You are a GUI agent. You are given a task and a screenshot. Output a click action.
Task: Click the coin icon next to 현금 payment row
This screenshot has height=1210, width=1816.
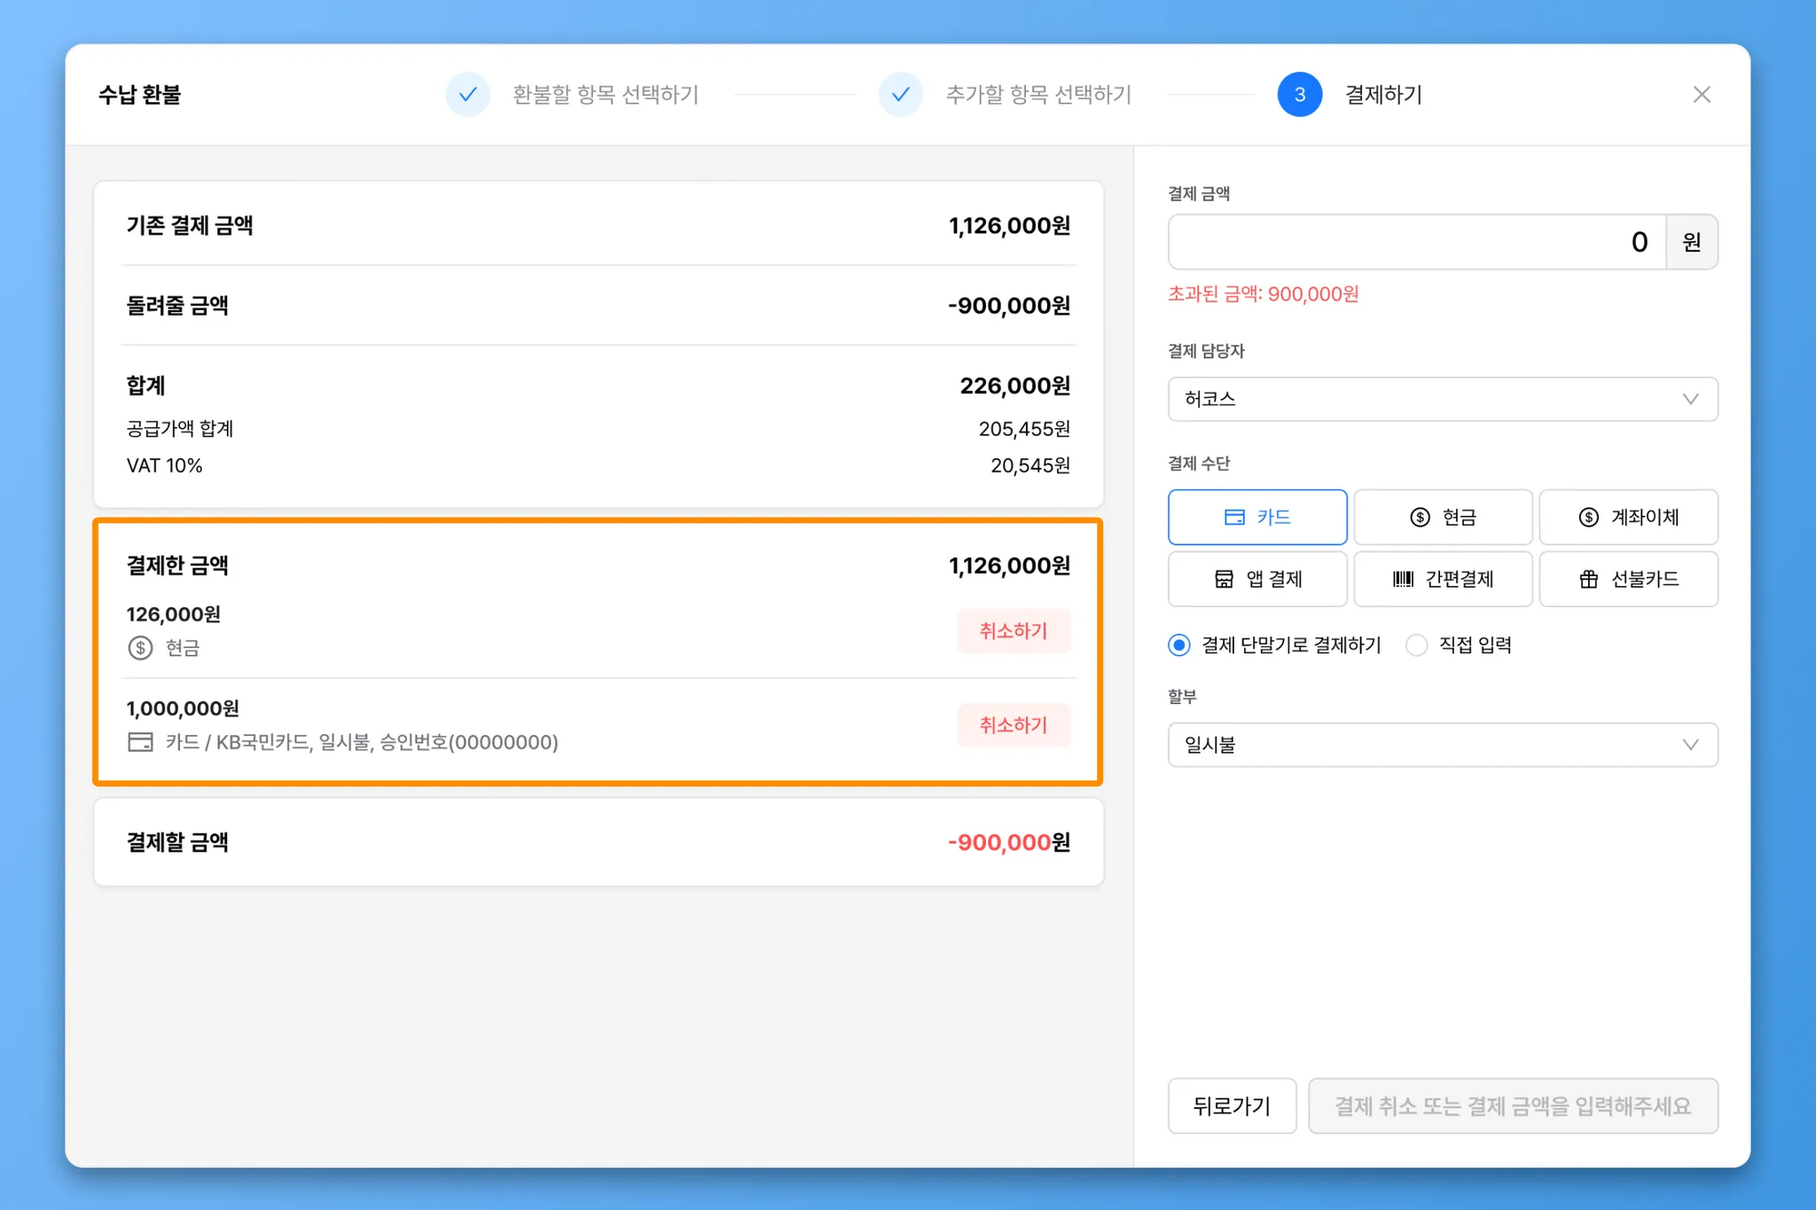pos(140,648)
